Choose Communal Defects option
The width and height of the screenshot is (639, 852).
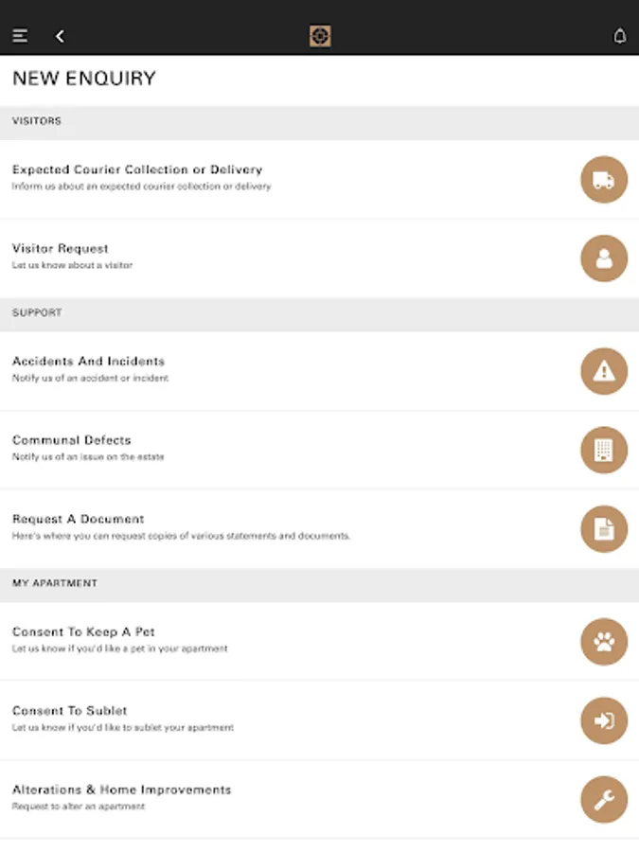pos(72,440)
